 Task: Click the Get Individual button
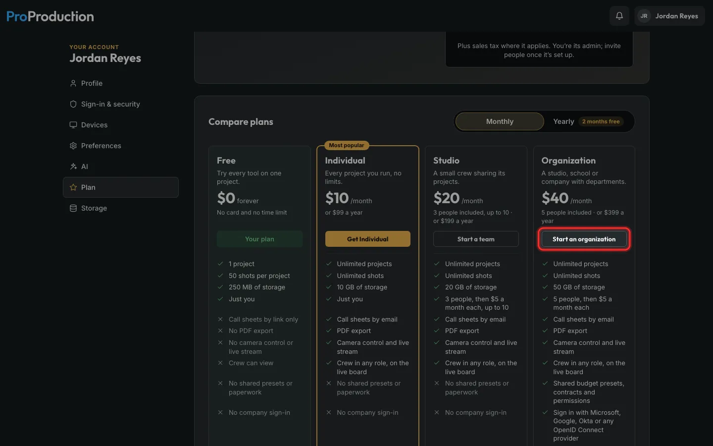click(x=368, y=239)
